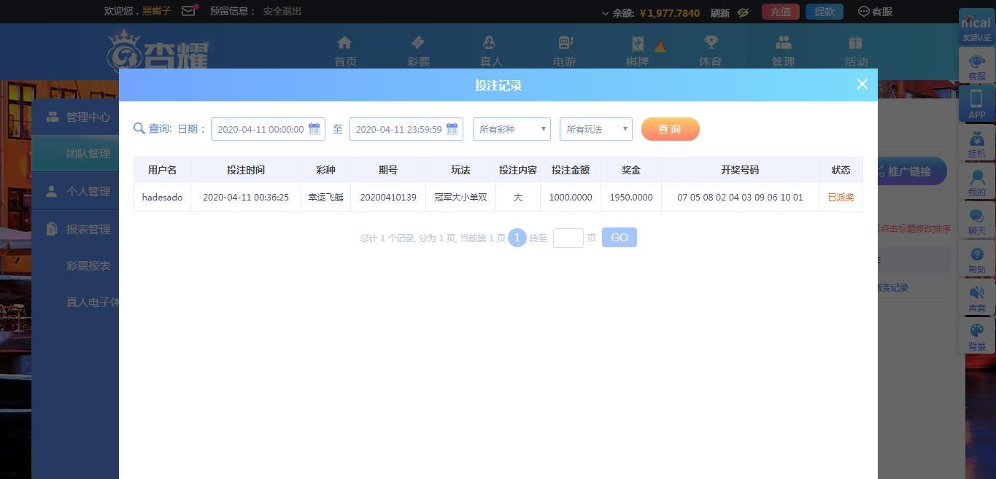Open the APP phone sidebar icon
996x479 pixels.
(x=977, y=104)
